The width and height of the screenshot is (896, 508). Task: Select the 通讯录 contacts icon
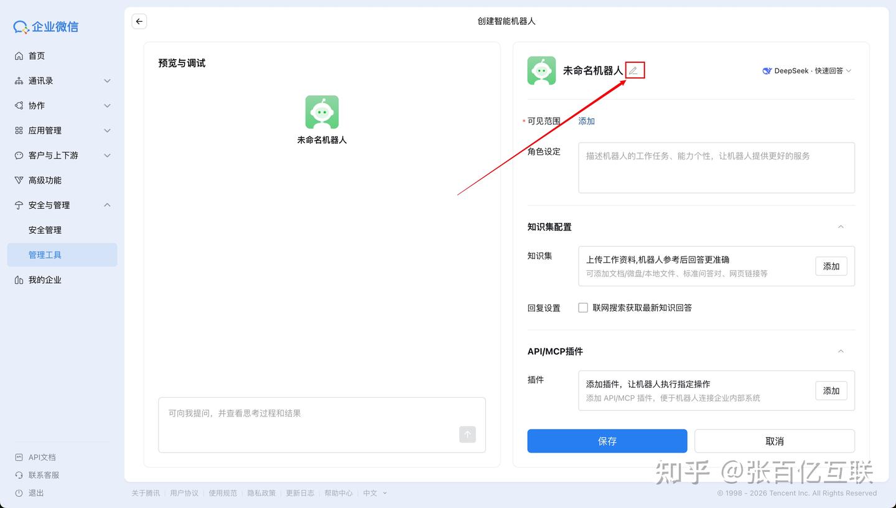pos(19,80)
